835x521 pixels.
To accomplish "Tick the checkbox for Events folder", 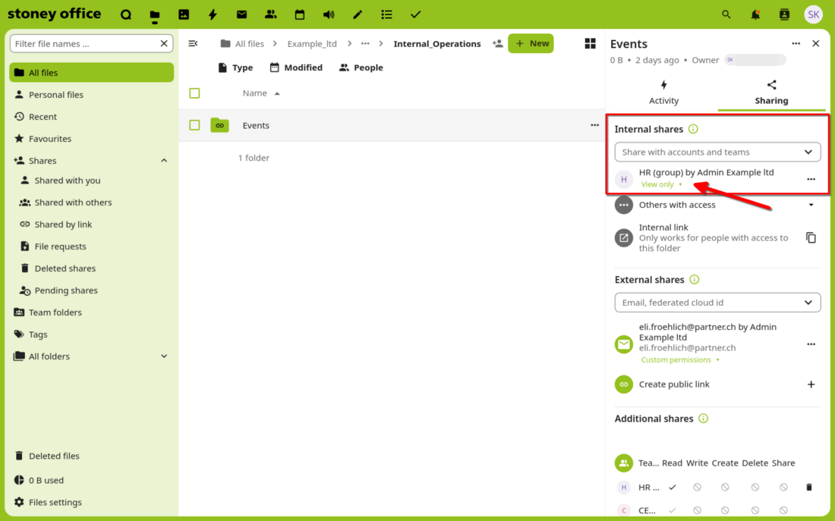I will pos(194,125).
